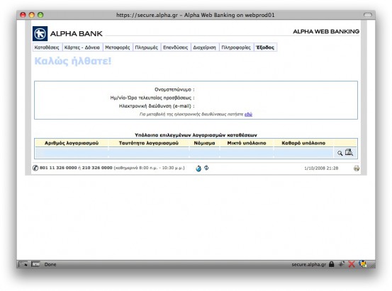Viewport: 392px width, 291px height.
Task: Click the refresh arrows icon in footer
Action: click(x=206, y=168)
